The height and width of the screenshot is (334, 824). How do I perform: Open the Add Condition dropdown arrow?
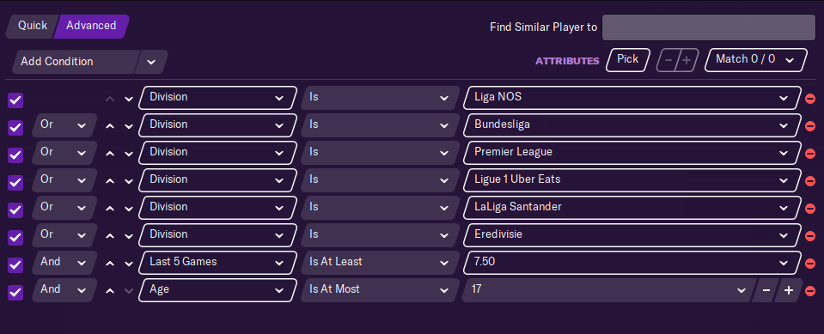pyautogui.click(x=151, y=62)
